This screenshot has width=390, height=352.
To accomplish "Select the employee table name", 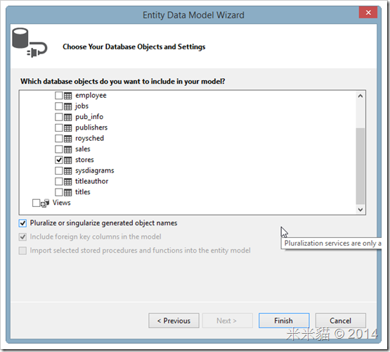I will click(x=91, y=96).
